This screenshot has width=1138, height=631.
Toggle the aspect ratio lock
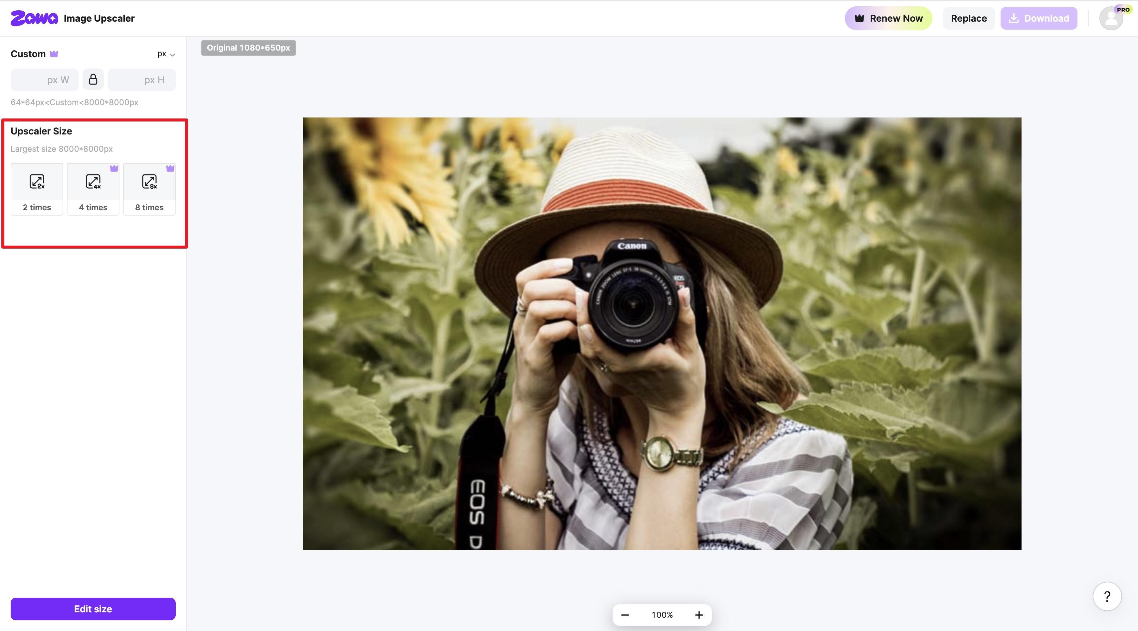tap(93, 80)
